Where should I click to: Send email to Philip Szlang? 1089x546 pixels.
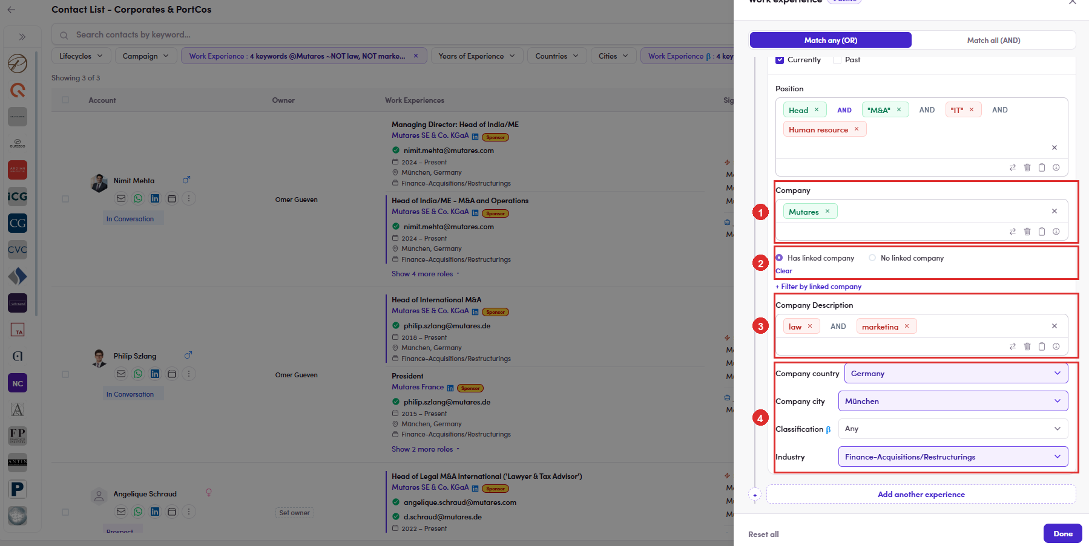click(x=121, y=374)
